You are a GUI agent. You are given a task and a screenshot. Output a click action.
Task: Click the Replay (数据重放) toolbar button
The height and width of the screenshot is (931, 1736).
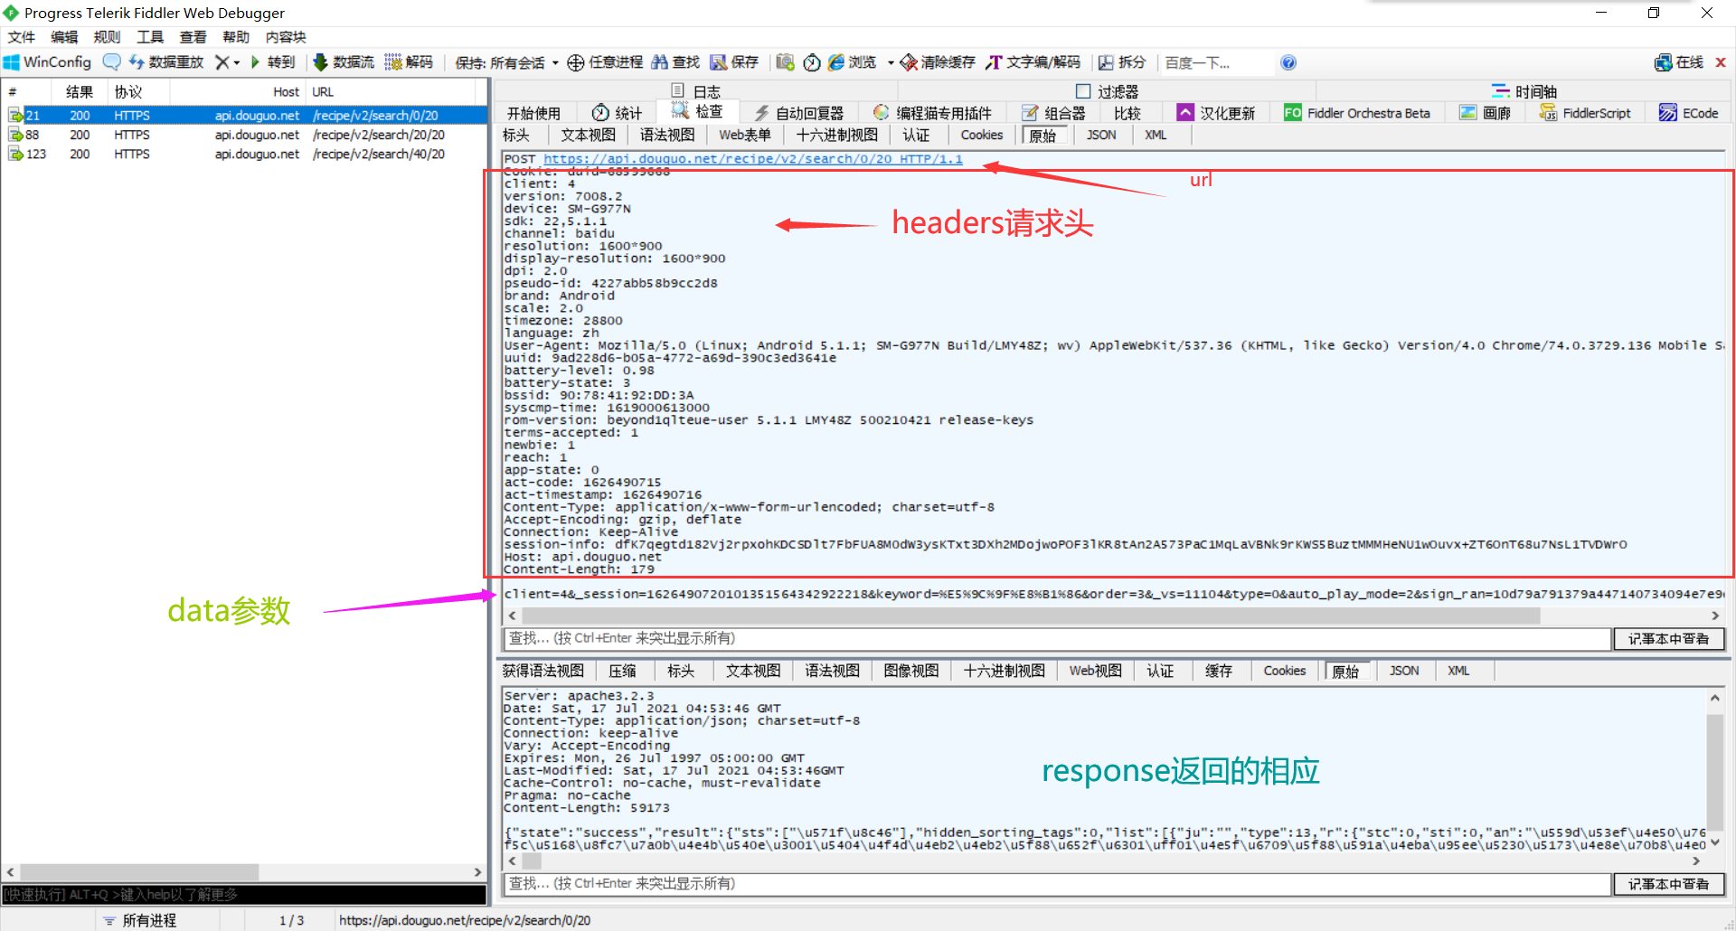pyautogui.click(x=166, y=62)
